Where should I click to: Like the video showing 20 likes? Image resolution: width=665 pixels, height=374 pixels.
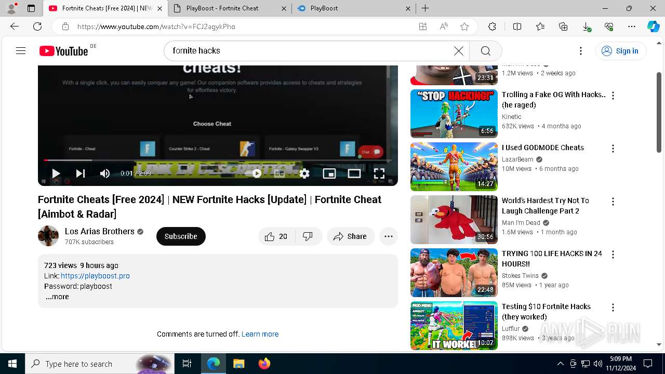(x=276, y=236)
